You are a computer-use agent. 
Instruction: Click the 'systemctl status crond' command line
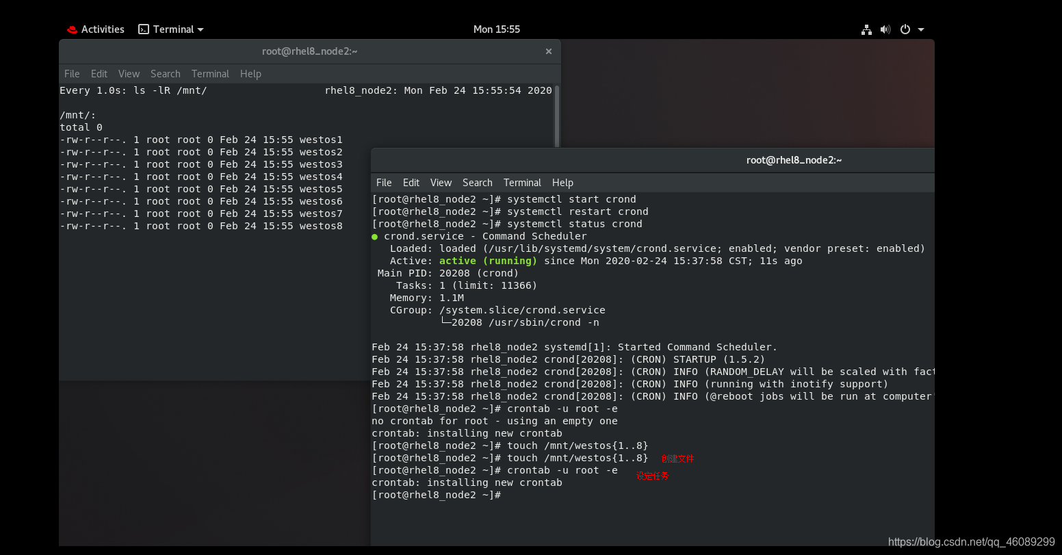click(x=507, y=224)
